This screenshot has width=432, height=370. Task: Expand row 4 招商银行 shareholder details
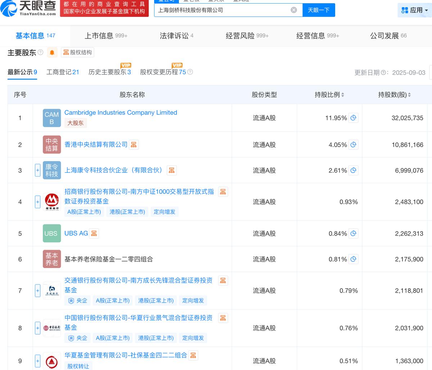[37, 202]
